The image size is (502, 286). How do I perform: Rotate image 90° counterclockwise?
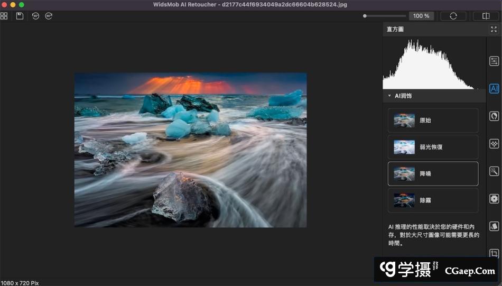pyautogui.click(x=35, y=16)
